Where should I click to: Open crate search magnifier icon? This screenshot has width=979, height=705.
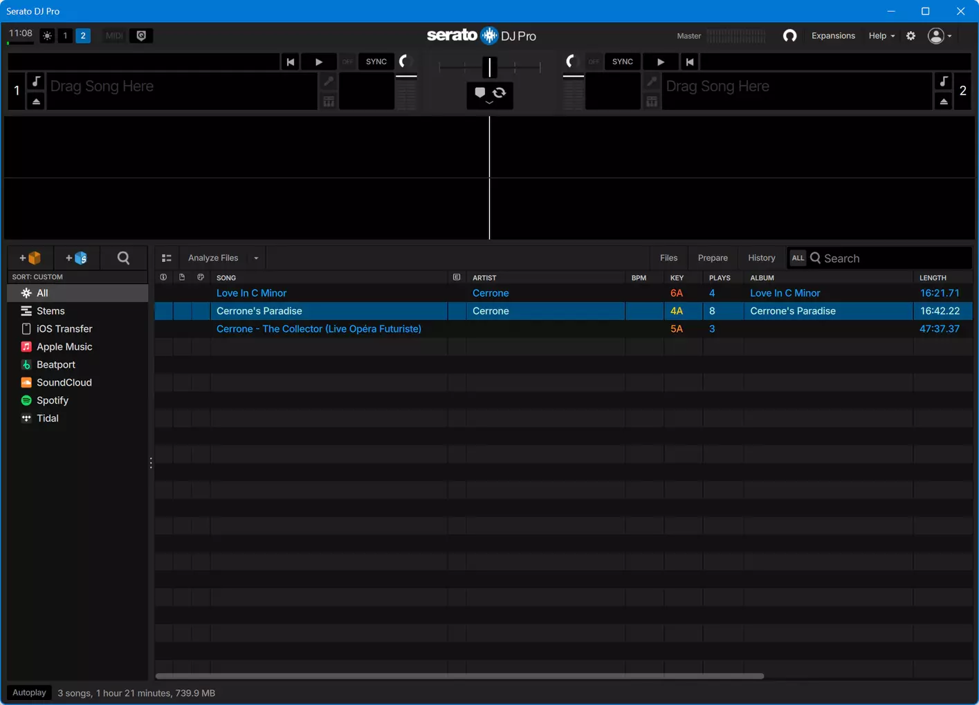pos(123,258)
